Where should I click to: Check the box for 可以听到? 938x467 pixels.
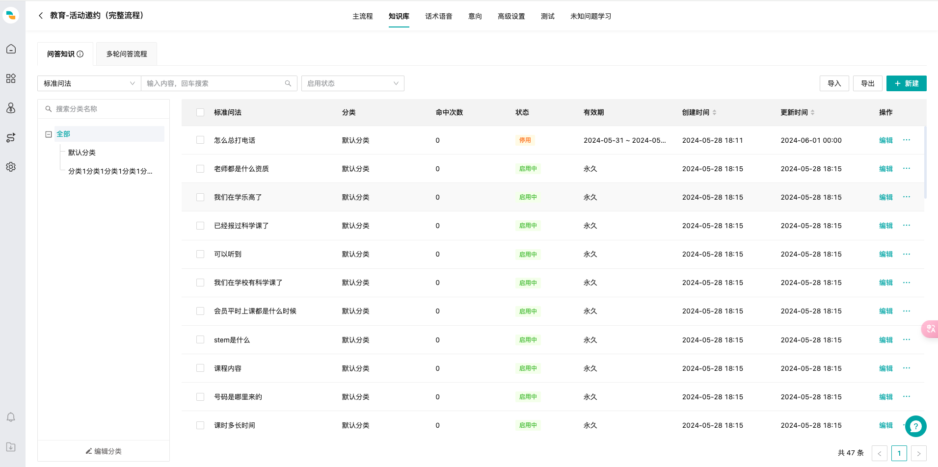(200, 254)
